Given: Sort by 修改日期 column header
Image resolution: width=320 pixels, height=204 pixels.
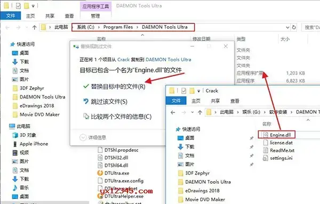Looking at the screenshot, I should 201,39.
